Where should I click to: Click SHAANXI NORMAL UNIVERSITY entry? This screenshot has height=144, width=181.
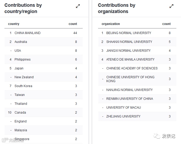[129, 42]
